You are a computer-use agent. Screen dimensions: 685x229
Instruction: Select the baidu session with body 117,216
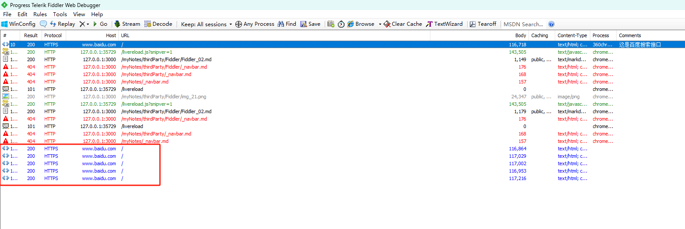coord(342,178)
